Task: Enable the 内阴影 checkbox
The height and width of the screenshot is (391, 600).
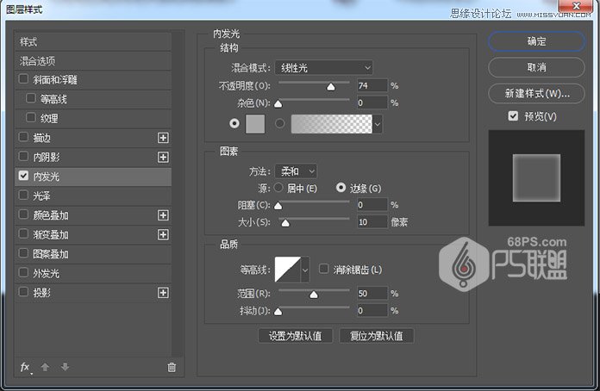Action: pyautogui.click(x=23, y=157)
